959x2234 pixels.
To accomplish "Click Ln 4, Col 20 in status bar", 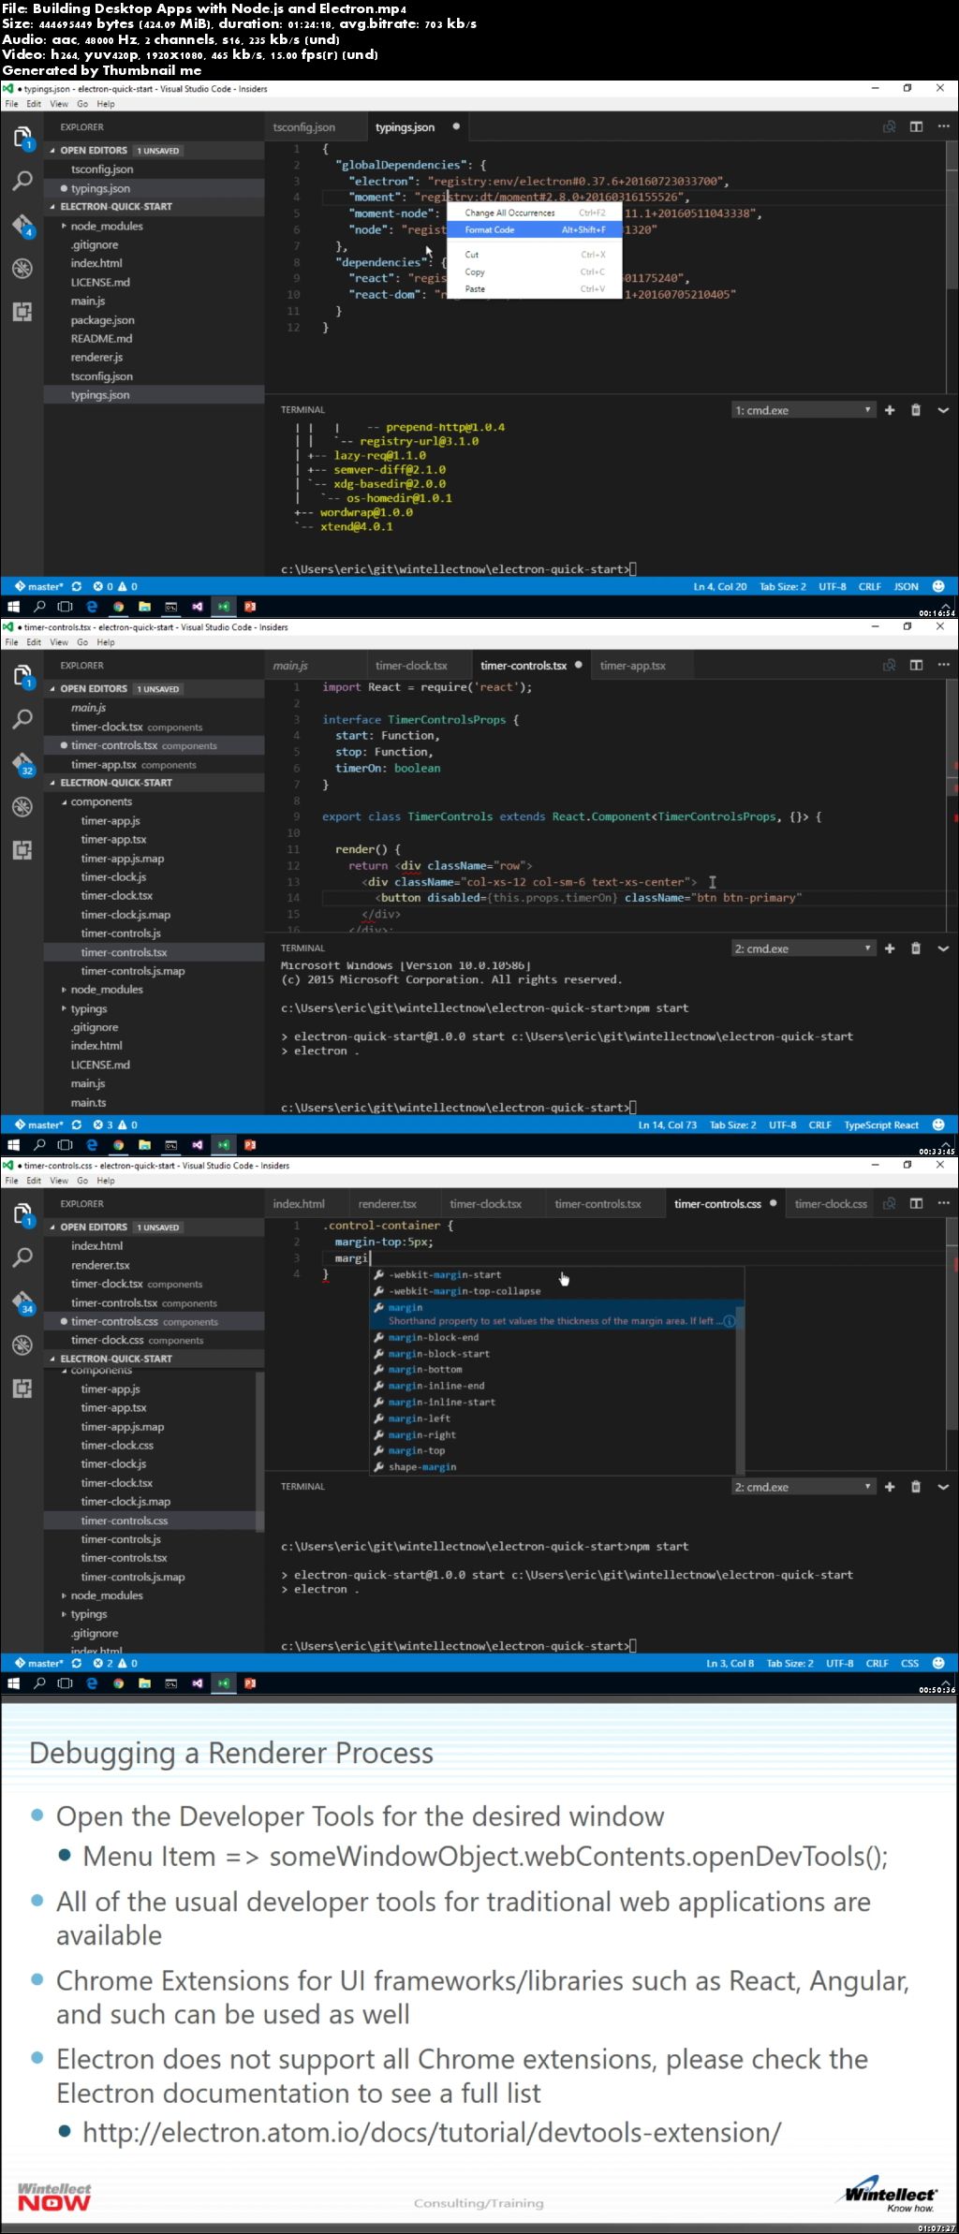I will click(720, 587).
